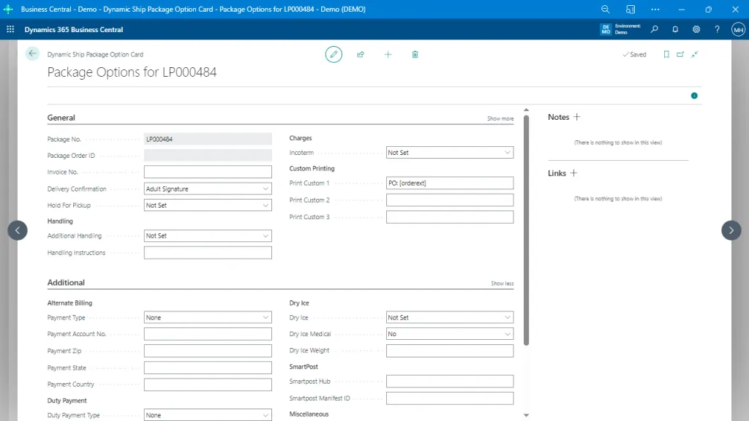
Task: Bookmark this page with the bookmark icon
Action: point(667,54)
